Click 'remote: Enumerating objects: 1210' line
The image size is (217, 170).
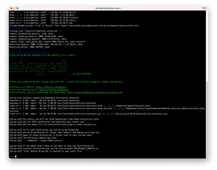(x=32, y=34)
